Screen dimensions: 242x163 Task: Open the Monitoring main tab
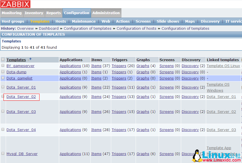tap(12, 13)
